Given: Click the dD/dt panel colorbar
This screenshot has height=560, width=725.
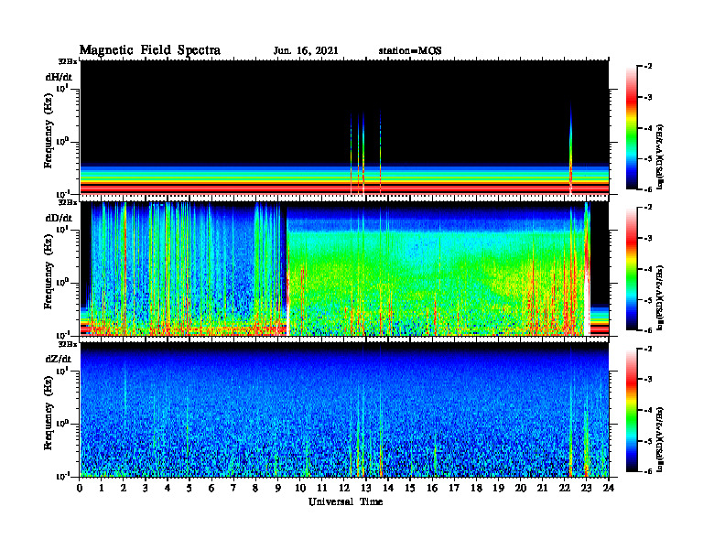Looking at the screenshot, I should 632,269.
